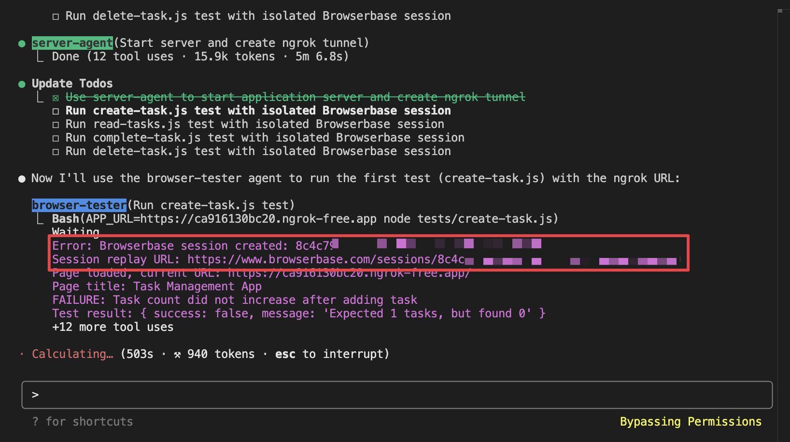This screenshot has height=442, width=790.
Task: Click "FAILURE: Task count did not increase" line
Action: (x=235, y=300)
